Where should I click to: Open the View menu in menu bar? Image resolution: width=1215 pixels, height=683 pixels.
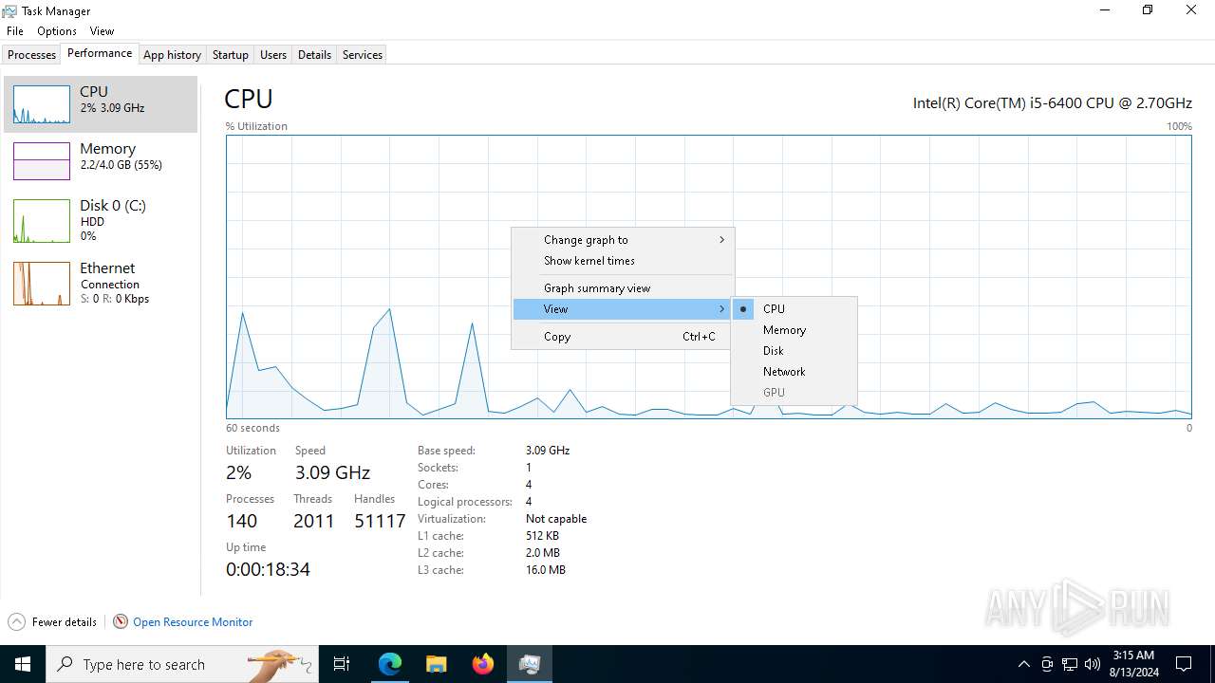[102, 31]
